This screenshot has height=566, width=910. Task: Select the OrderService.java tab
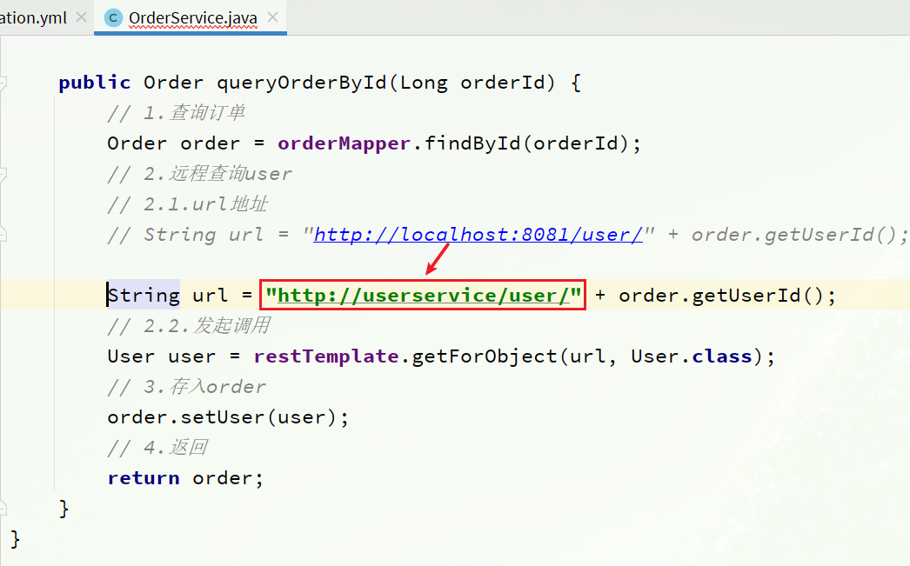pyautogui.click(x=192, y=17)
